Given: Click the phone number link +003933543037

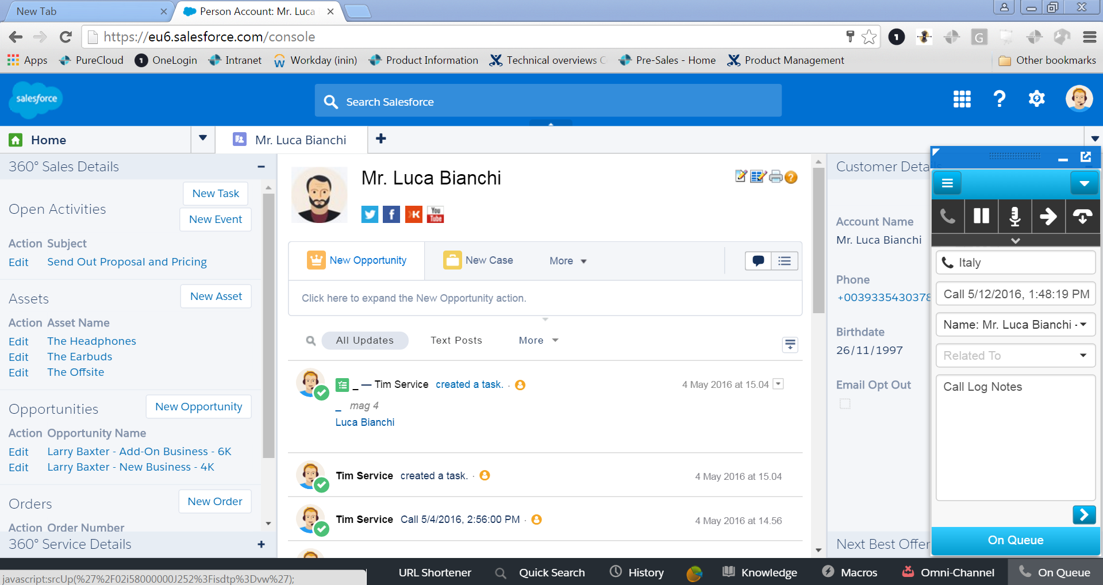Looking at the screenshot, I should (x=883, y=298).
